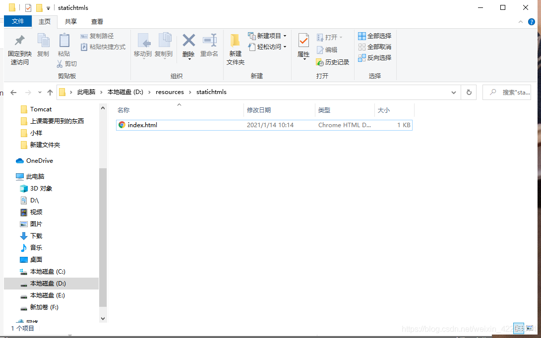Go back with the left arrow
The image size is (541, 338).
(13, 92)
